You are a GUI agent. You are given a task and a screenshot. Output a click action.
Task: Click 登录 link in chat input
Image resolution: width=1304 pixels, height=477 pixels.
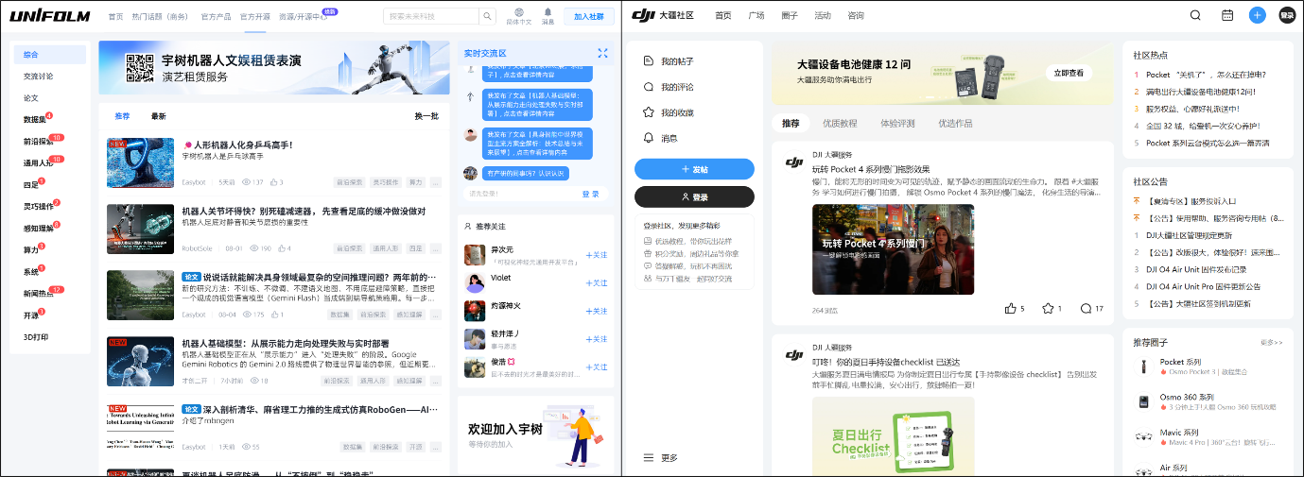point(591,194)
